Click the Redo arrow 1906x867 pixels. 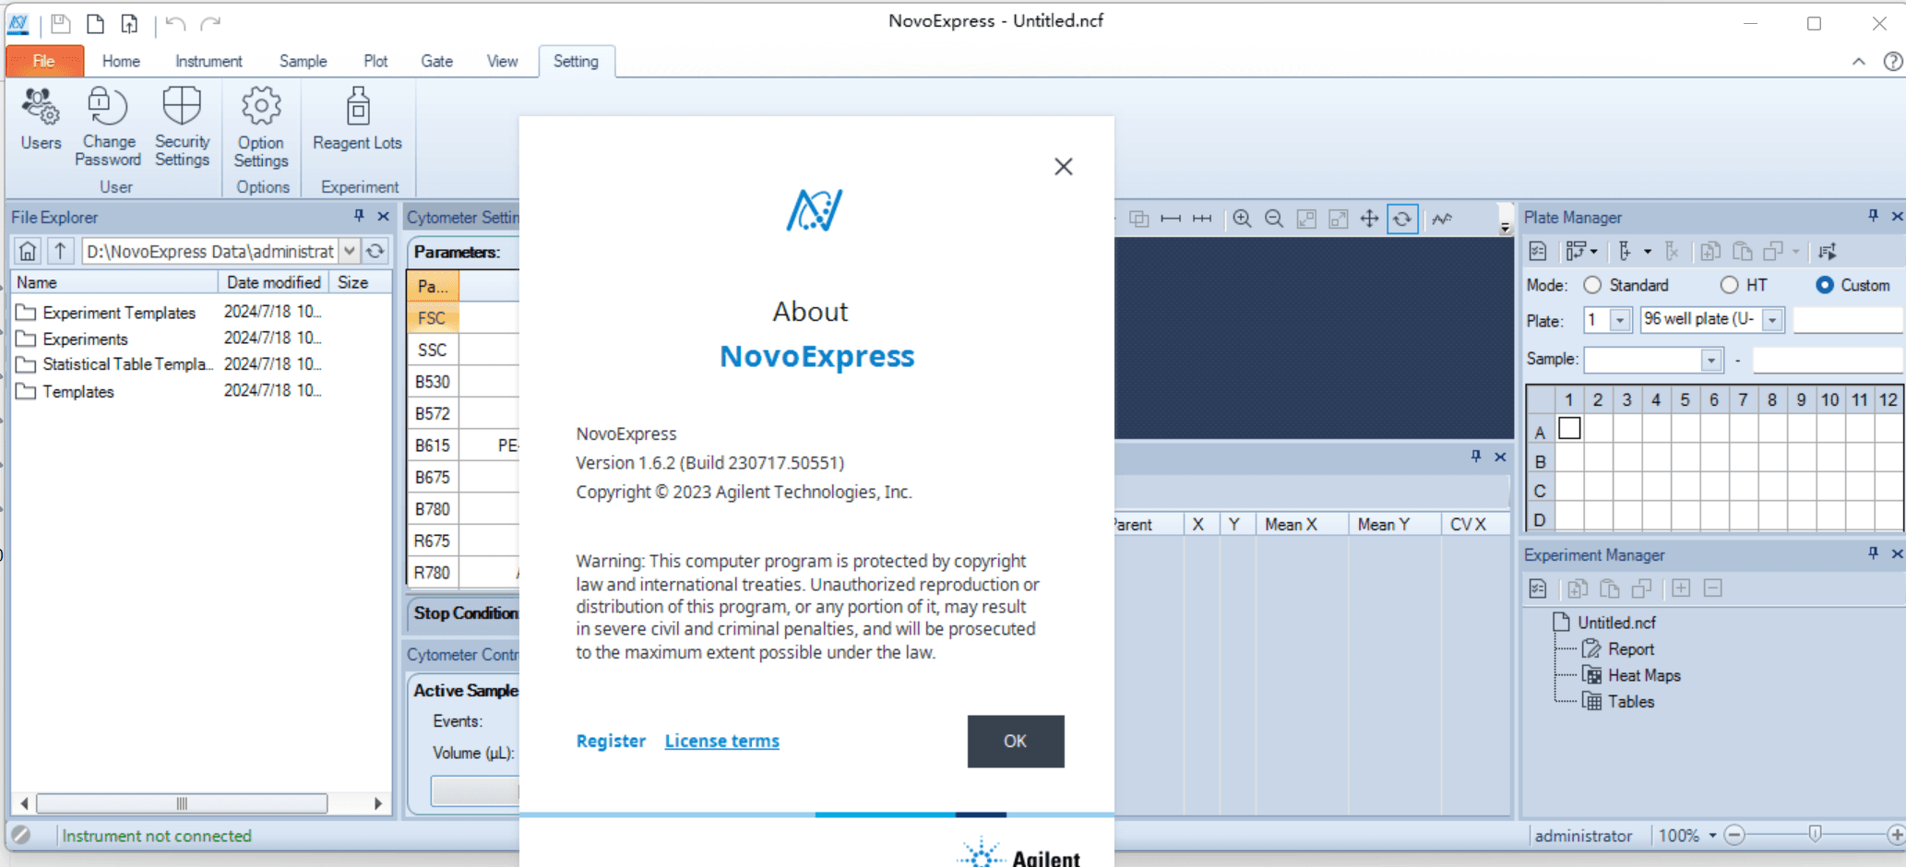(210, 23)
